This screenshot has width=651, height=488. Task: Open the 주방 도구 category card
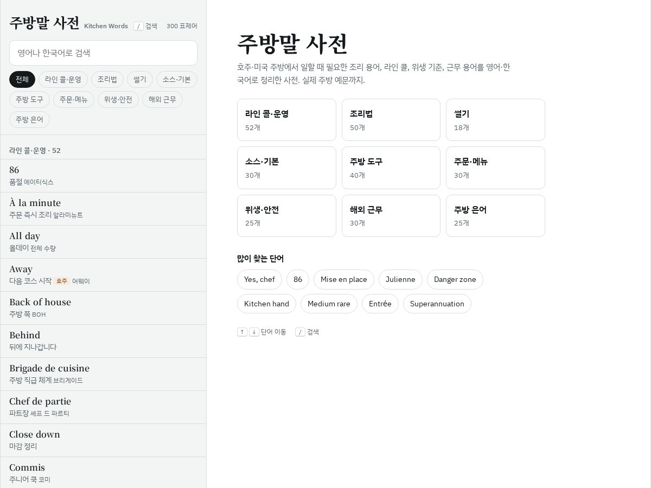click(x=391, y=168)
